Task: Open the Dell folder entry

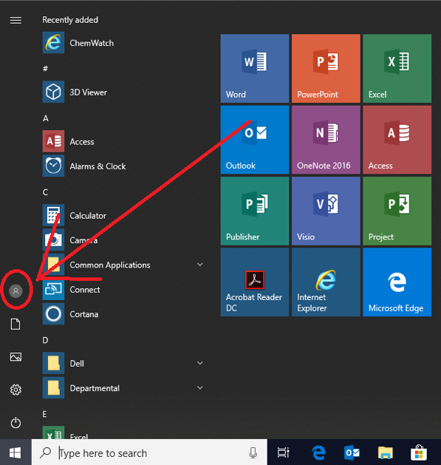Action: coord(125,363)
